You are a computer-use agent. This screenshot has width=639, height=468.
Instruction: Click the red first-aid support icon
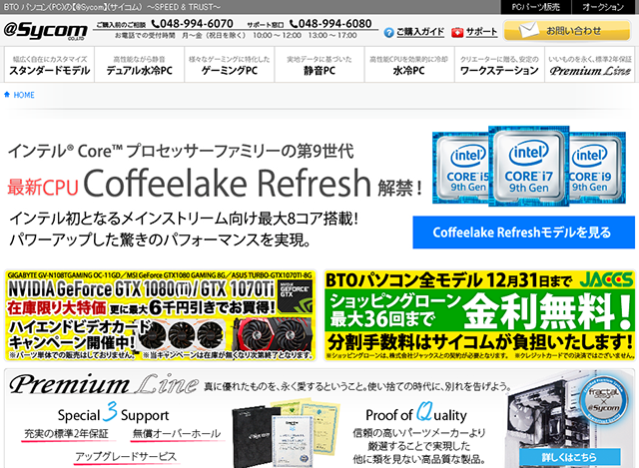[457, 32]
